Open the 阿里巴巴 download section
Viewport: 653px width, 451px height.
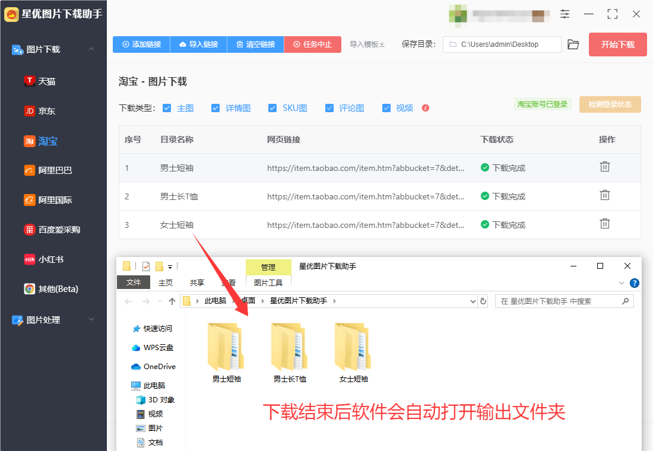(48, 170)
